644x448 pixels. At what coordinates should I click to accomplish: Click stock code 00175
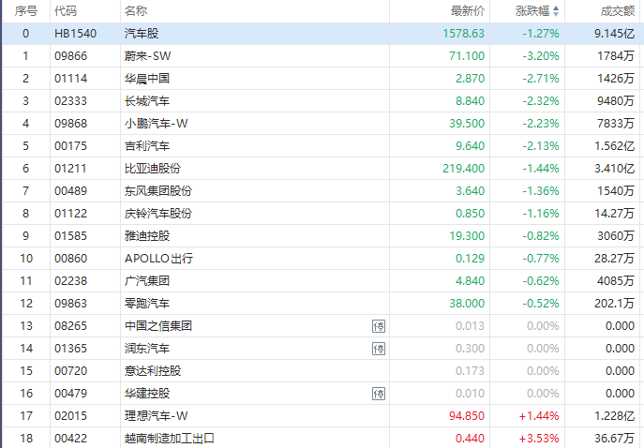click(69, 146)
